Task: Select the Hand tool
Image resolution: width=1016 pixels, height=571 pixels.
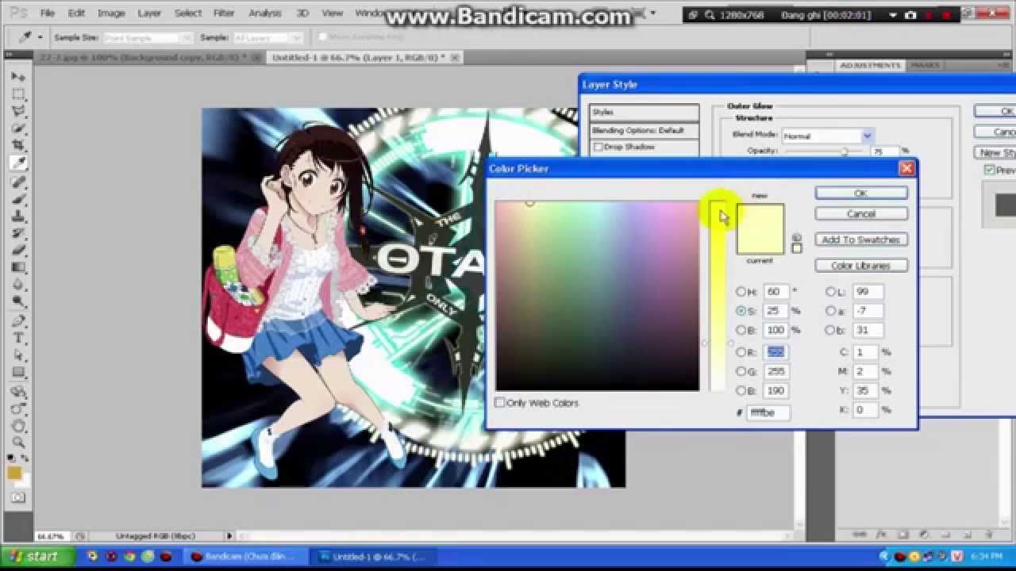Action: [17, 426]
